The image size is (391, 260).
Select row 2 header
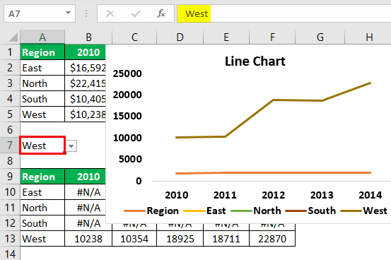point(10,68)
